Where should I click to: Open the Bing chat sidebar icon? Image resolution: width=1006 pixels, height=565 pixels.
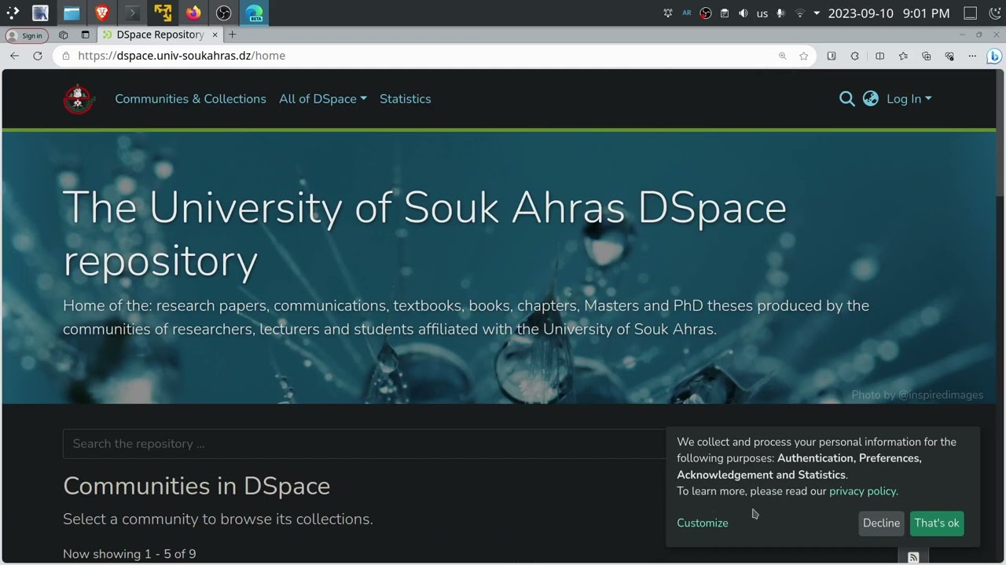(993, 56)
